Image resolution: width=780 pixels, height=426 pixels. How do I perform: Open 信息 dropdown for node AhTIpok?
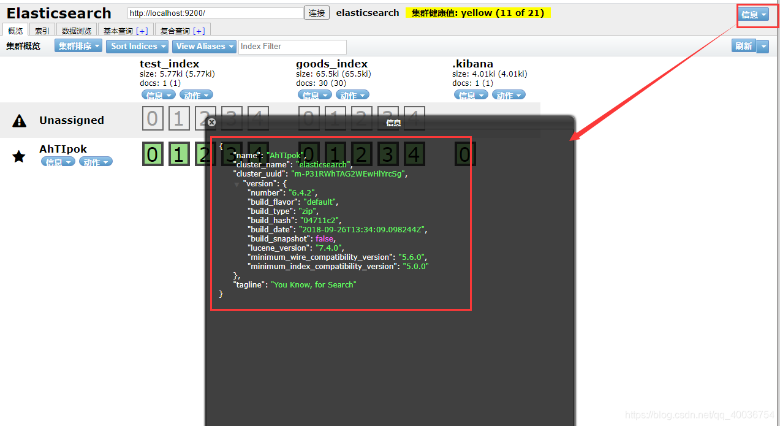point(58,162)
